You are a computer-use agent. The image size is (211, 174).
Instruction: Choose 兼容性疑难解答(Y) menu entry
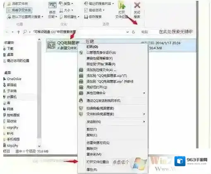(x=99, y=58)
